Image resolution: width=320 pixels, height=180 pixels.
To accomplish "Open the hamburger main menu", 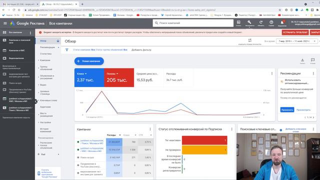I will (5, 23).
